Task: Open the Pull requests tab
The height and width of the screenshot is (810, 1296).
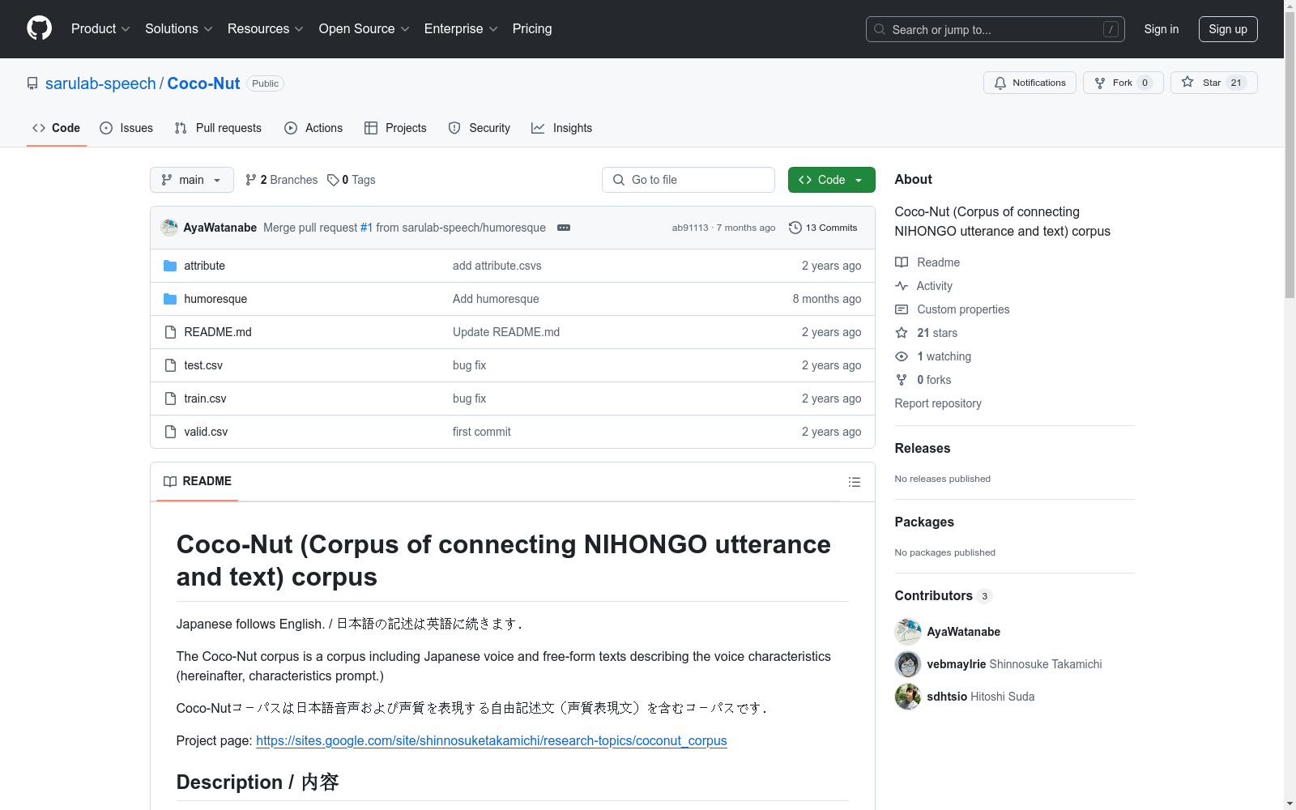Action: [218, 128]
